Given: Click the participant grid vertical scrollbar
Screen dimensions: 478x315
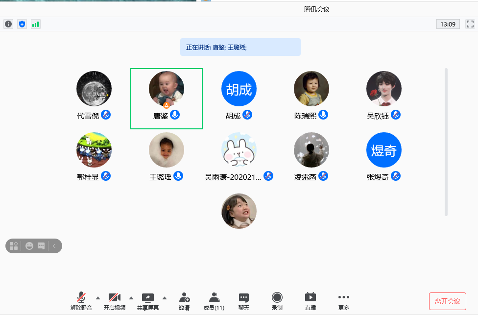Looking at the screenshot, I should [x=446, y=142].
